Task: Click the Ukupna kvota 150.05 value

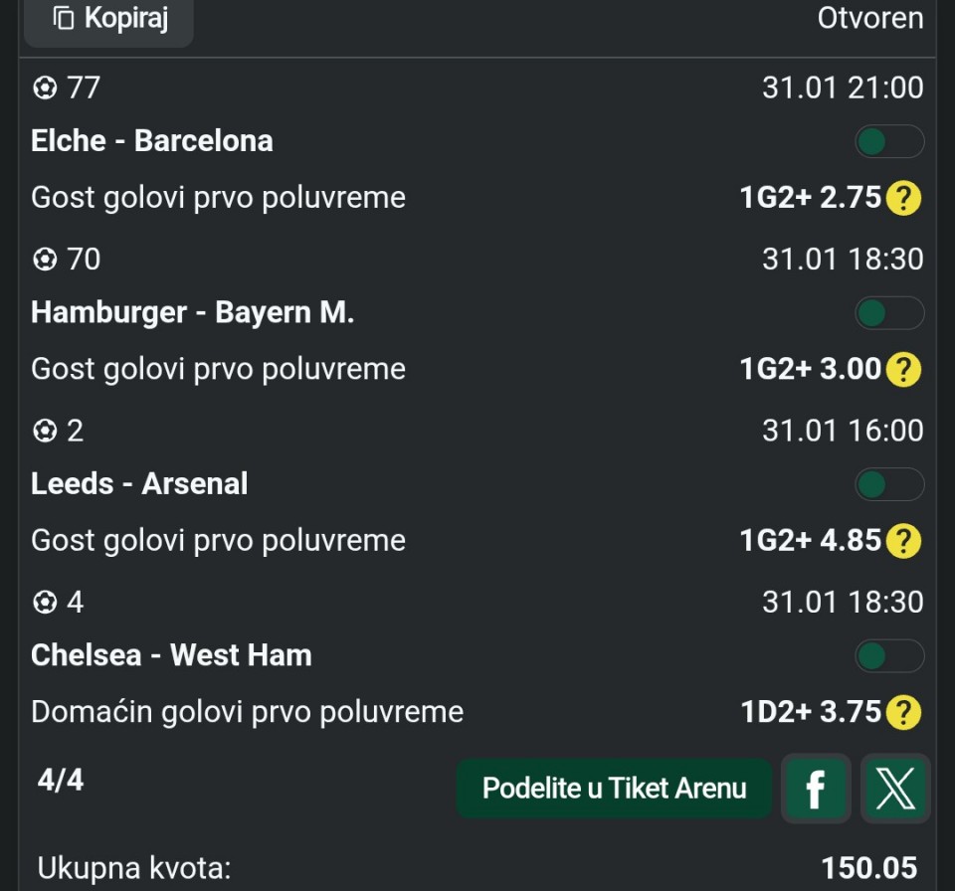Action: click(868, 868)
